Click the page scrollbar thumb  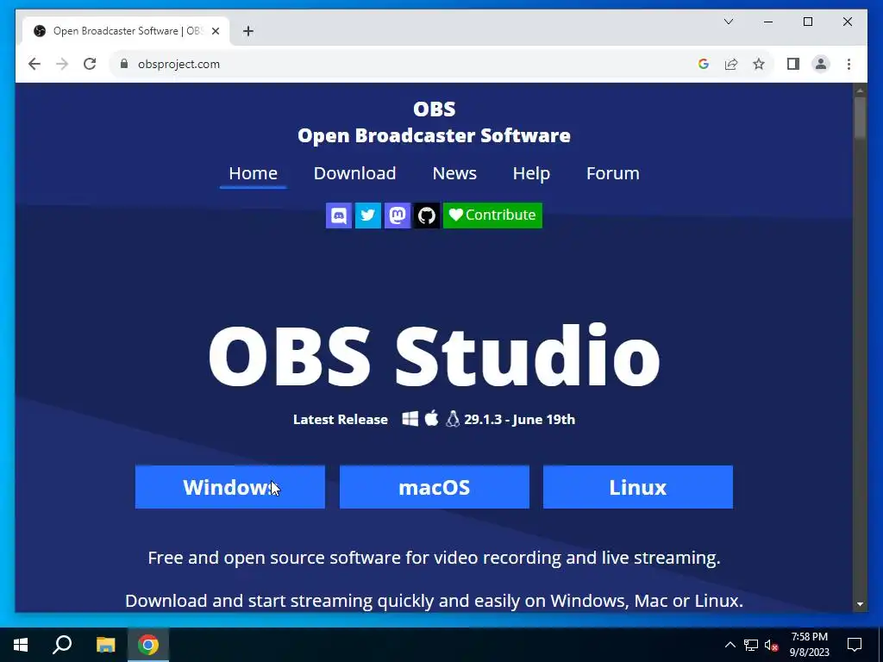pyautogui.click(x=860, y=118)
